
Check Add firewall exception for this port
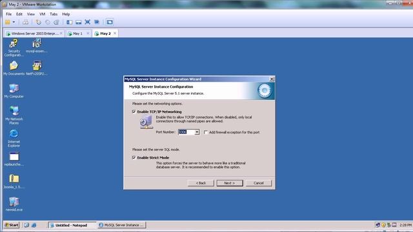(x=206, y=132)
